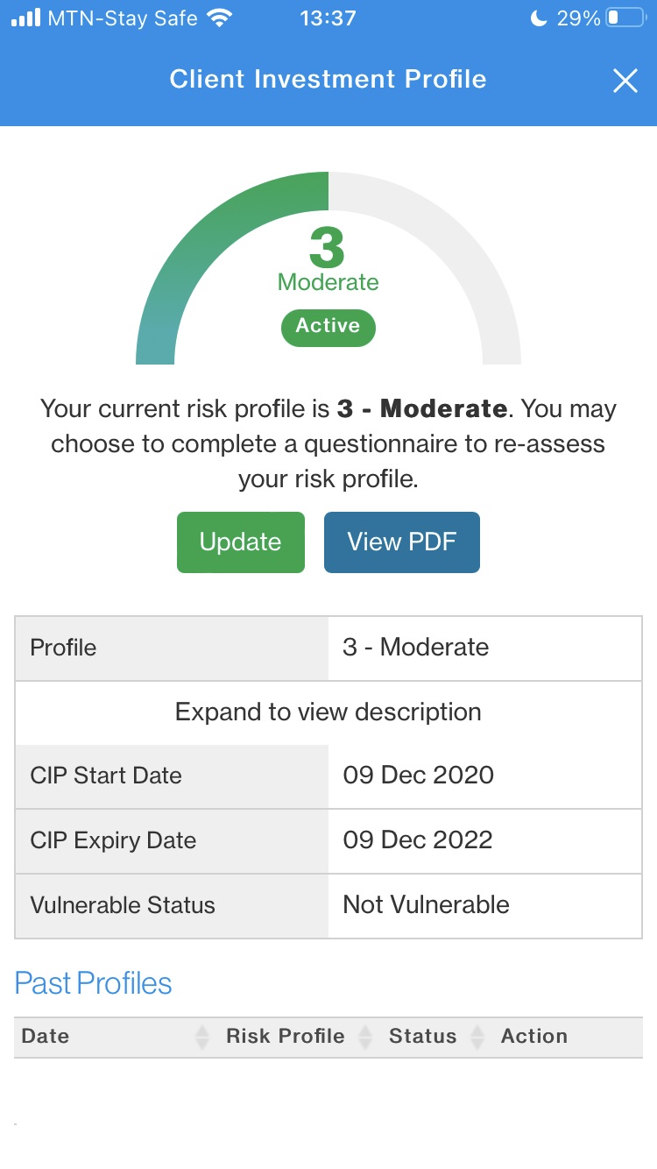Select the Past Profiles heading

pos(92,982)
